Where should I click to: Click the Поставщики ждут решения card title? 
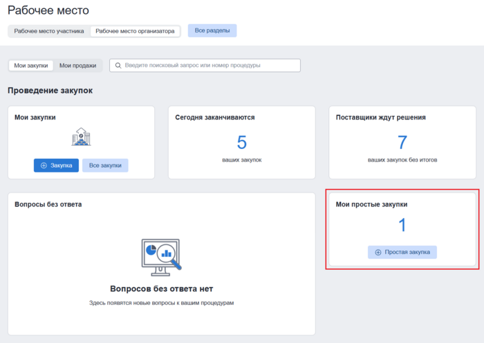point(380,117)
